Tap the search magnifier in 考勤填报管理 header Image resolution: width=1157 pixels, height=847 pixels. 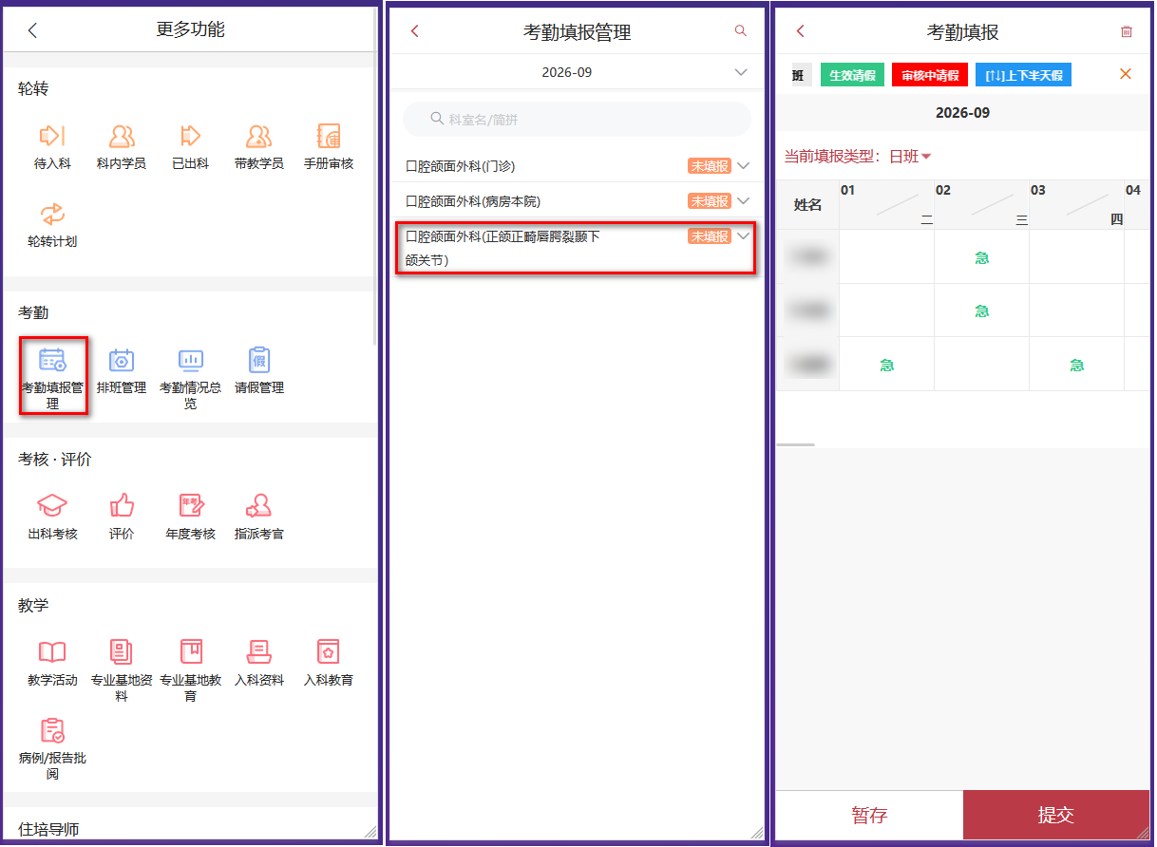tap(741, 31)
